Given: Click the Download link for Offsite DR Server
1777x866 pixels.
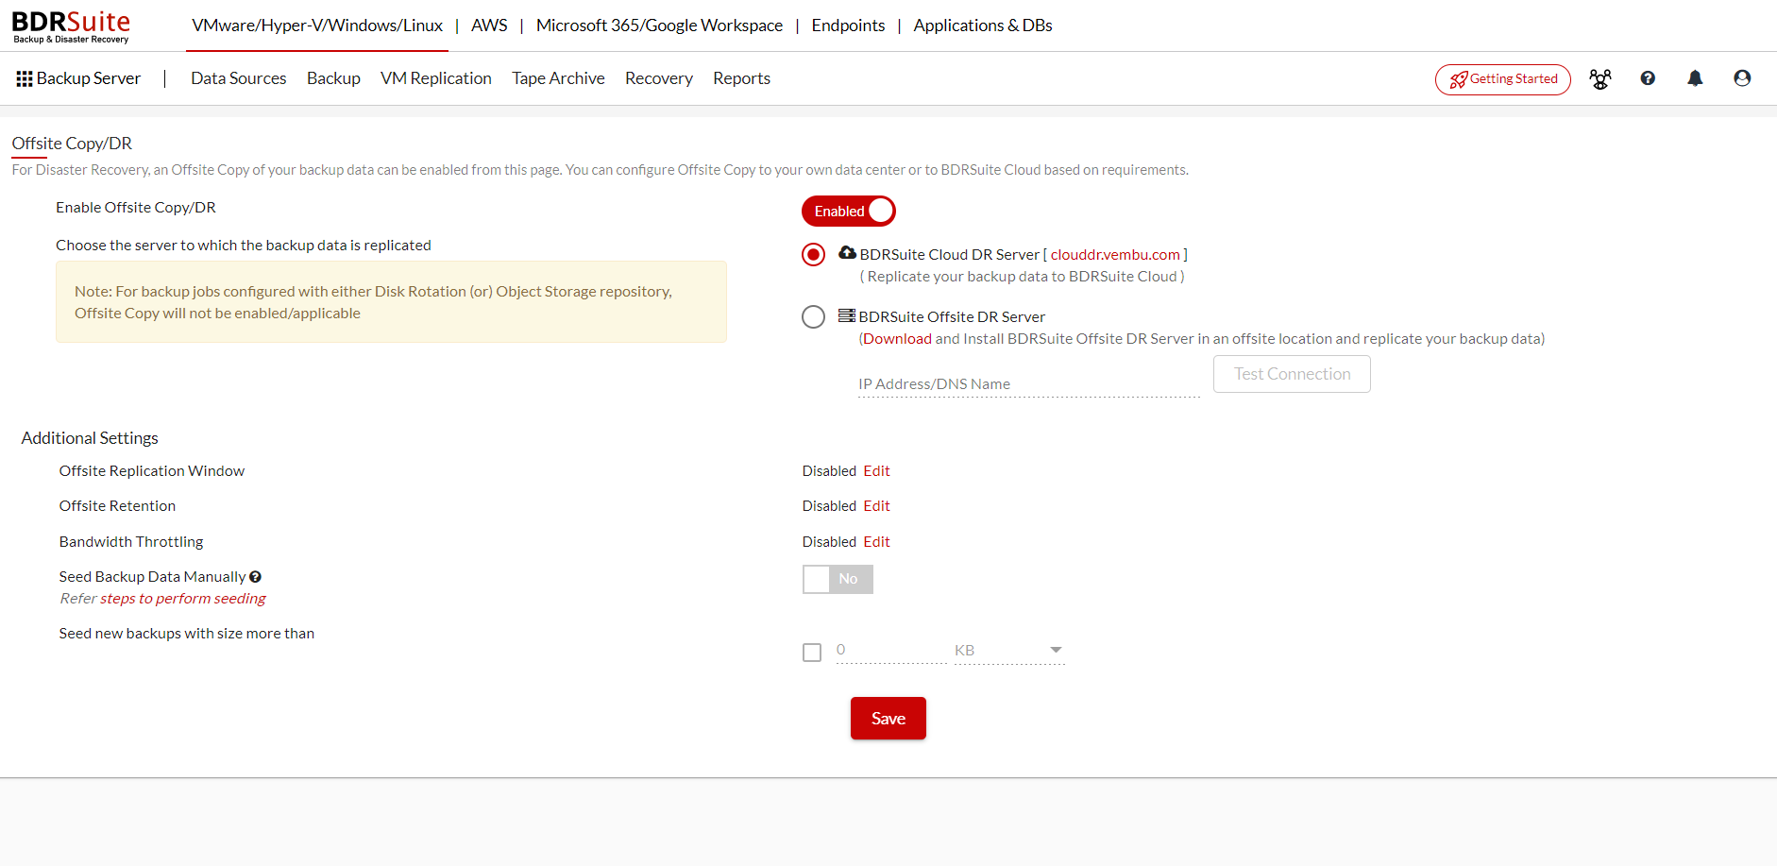Looking at the screenshot, I should [x=897, y=339].
